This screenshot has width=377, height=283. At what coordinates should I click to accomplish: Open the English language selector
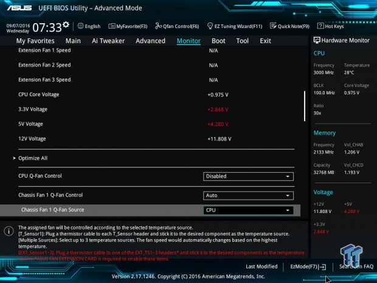[x=89, y=26]
